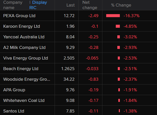157x115 pixels.
Task: Open Whitehaven Coal Ltd quote
Action: click(x=24, y=100)
